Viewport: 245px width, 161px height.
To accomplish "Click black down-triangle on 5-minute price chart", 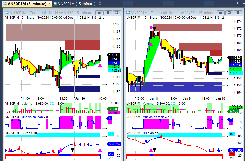I will coord(73,58).
